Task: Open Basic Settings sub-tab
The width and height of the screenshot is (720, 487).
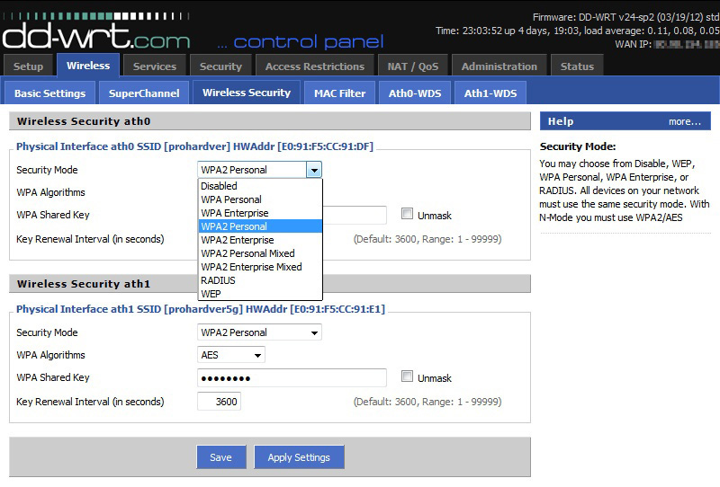Action: coord(50,93)
